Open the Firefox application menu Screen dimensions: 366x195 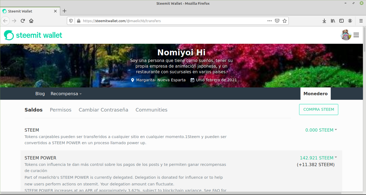coord(361,21)
